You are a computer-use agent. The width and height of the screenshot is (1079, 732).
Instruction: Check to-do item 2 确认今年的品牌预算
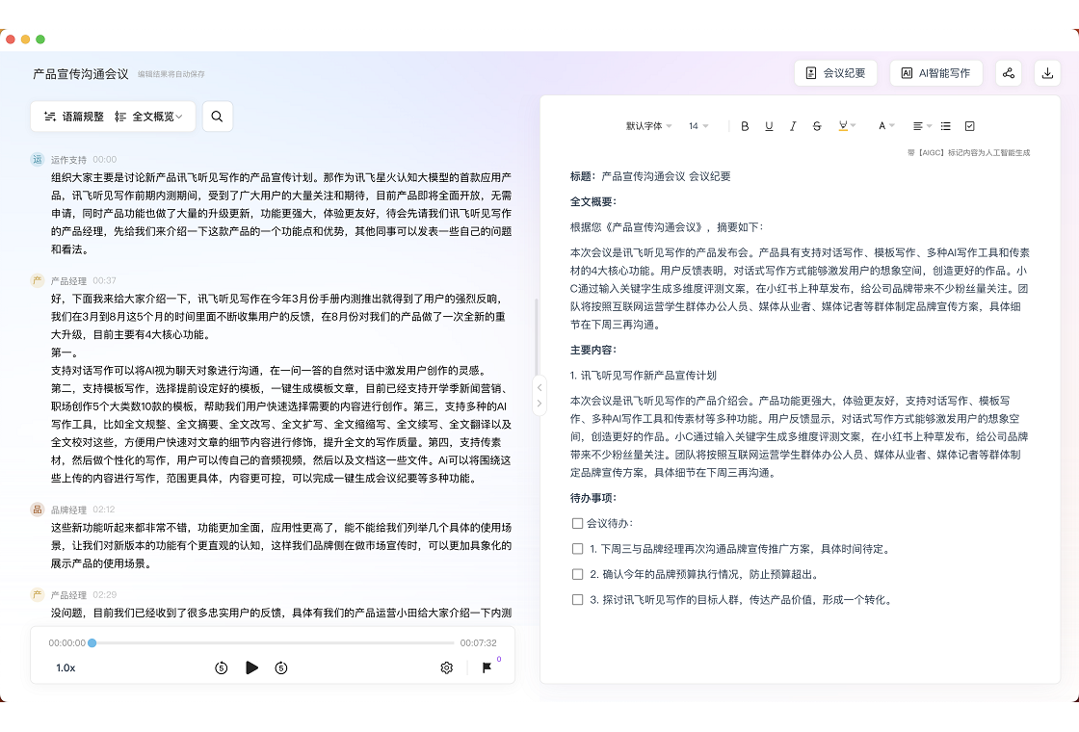point(577,574)
